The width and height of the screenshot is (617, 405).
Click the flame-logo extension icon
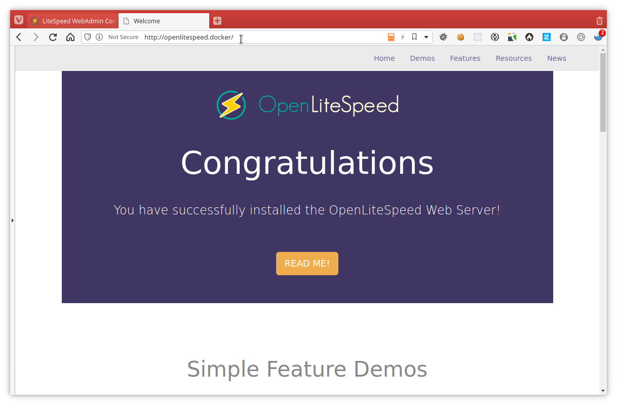pos(529,36)
